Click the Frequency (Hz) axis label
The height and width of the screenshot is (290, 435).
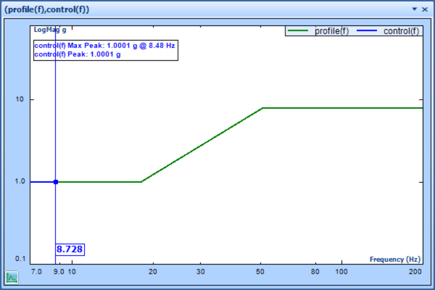tap(395, 259)
